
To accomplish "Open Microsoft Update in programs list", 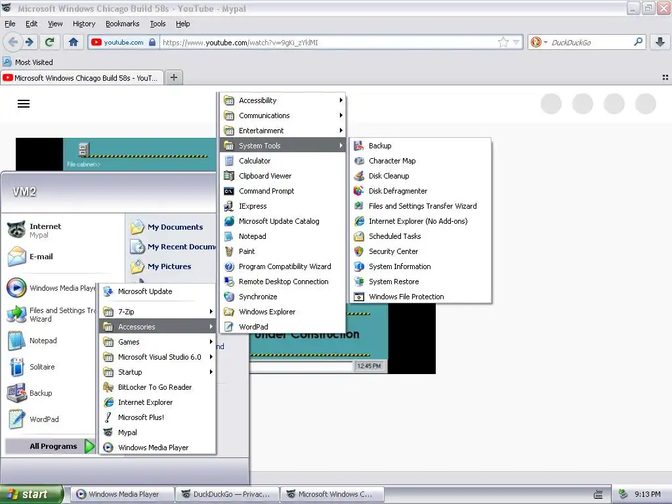I will [157, 291].
